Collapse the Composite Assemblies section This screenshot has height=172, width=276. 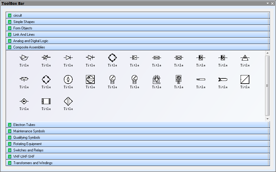[x=29, y=47]
